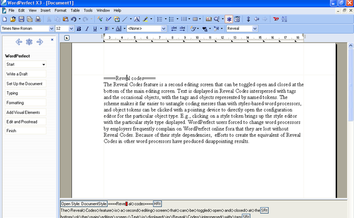The height and width of the screenshot is (218, 354).
Task: Open the font name dropdown Times New Roman
Action: [51, 29]
